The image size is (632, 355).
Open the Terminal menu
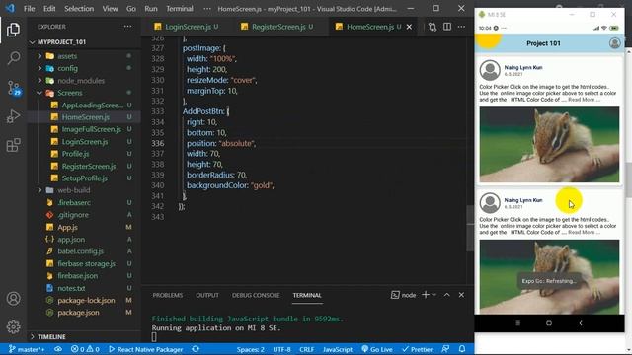click(180, 9)
